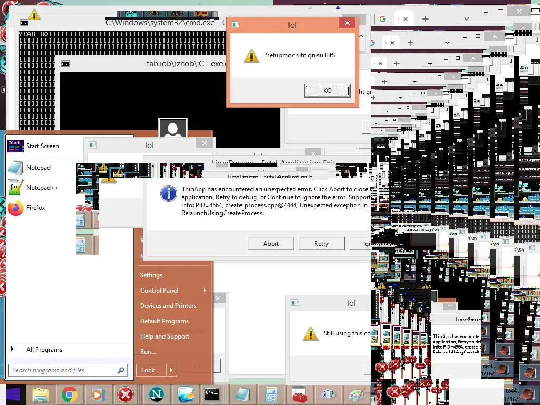Viewport: 540px width, 405px height.
Task: Open Calculator from the taskbar
Action: click(x=272, y=394)
